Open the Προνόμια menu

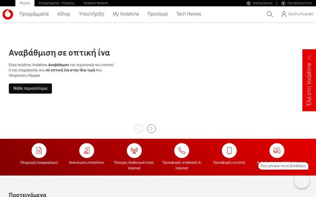(158, 14)
